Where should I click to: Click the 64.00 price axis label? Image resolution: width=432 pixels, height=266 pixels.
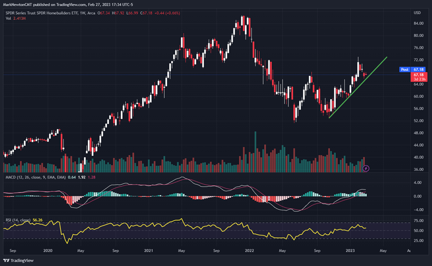tap(419, 84)
